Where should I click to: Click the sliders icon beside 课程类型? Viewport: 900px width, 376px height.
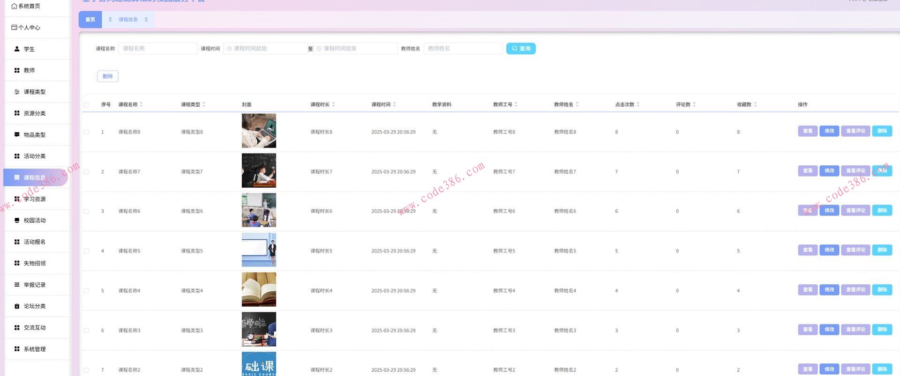[x=17, y=92]
